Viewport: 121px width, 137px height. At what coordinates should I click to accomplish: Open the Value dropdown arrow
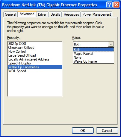111,44
